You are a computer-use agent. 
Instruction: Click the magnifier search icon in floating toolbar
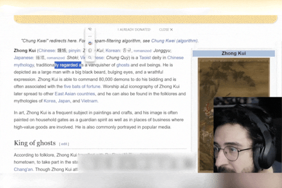(90, 58)
